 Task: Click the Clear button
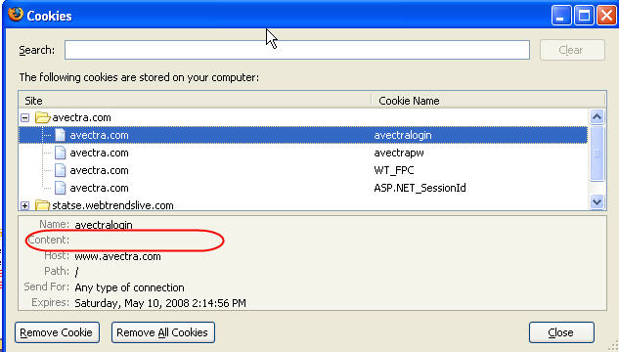click(572, 50)
